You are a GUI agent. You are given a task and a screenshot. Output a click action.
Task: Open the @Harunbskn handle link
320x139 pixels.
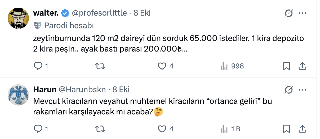coord(82,90)
